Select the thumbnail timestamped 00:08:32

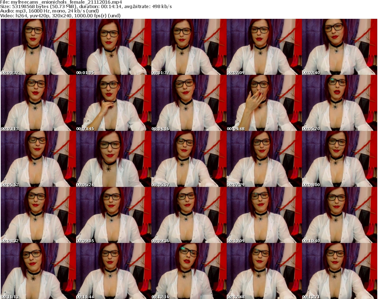tap(38, 215)
